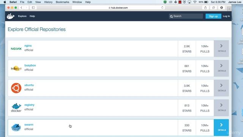This screenshot has width=243, height=137.
Task: Click swarm 330 STARS cell
Action: click(x=187, y=127)
